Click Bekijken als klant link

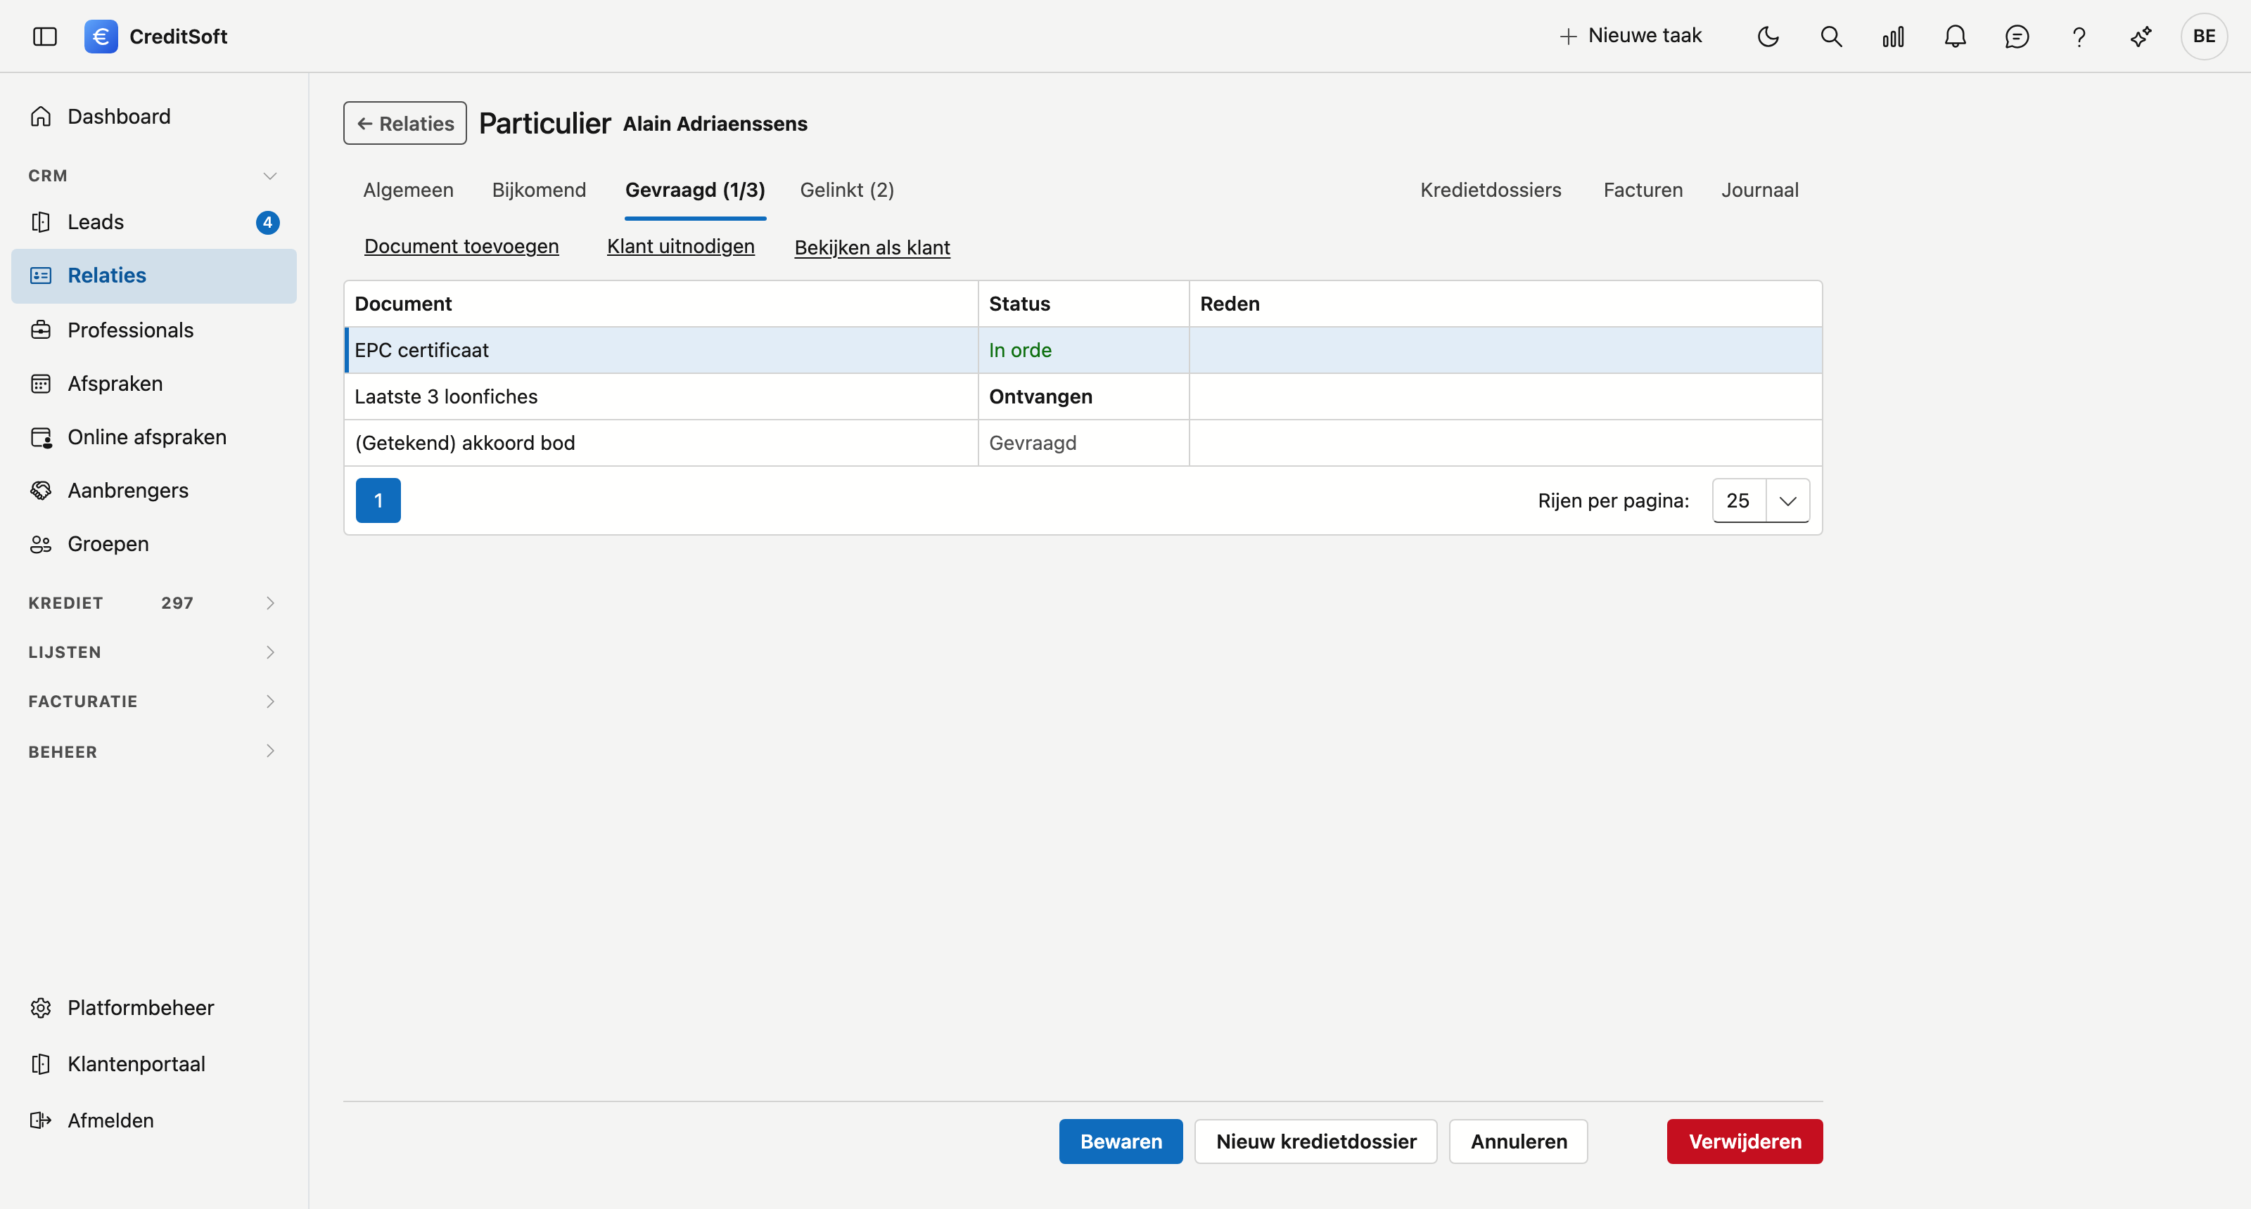pos(872,247)
